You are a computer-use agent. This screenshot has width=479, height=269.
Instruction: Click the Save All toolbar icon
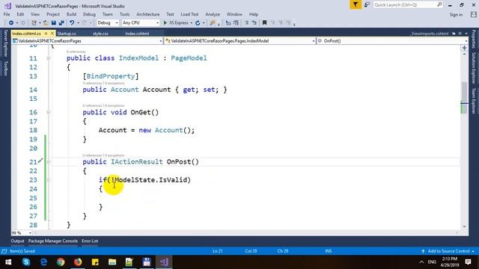61,23
